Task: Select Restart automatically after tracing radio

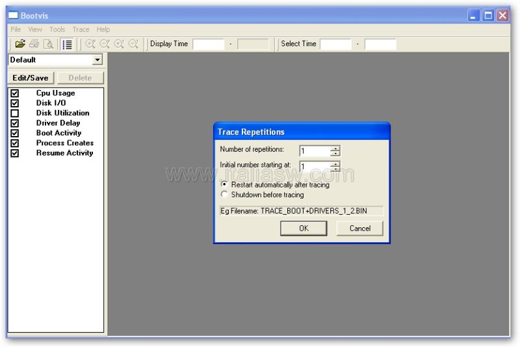Action: (224, 184)
